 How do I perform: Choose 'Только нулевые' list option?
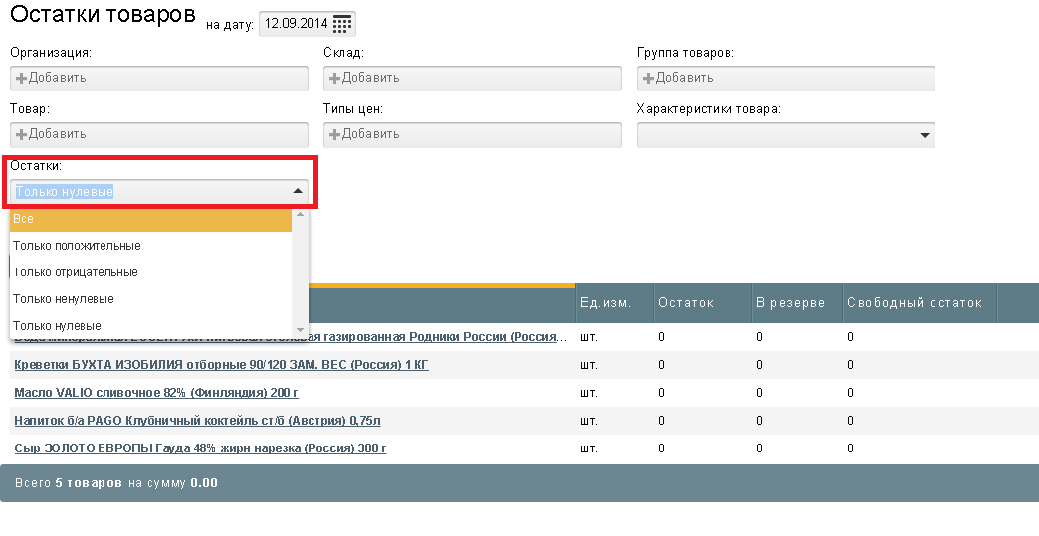151,326
